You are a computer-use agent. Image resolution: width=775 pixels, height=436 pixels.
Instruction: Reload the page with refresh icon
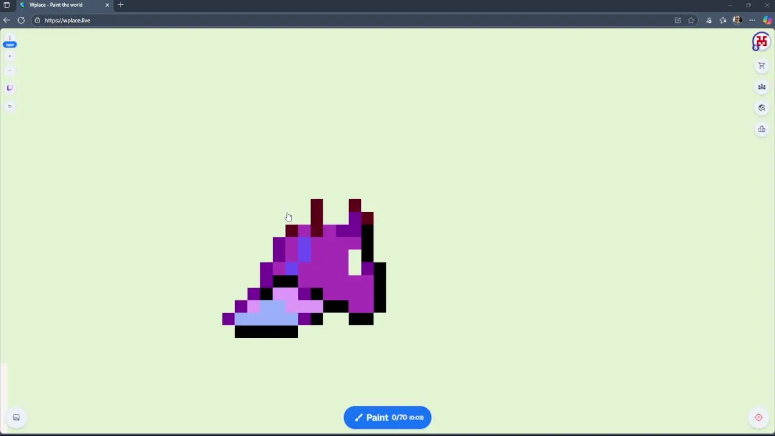coord(21,20)
